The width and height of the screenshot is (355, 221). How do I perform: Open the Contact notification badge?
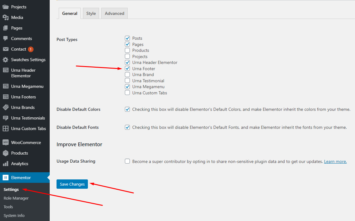[x=31, y=49]
